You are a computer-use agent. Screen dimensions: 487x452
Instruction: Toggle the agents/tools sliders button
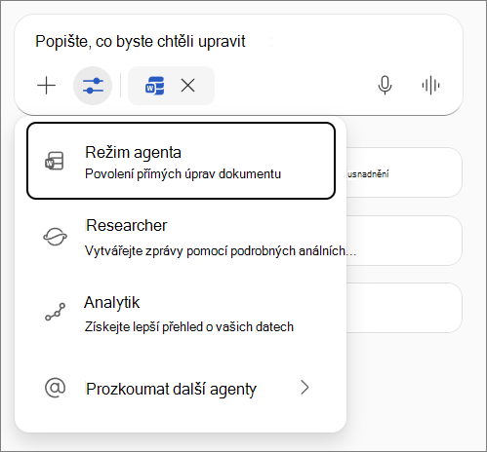tap(93, 86)
